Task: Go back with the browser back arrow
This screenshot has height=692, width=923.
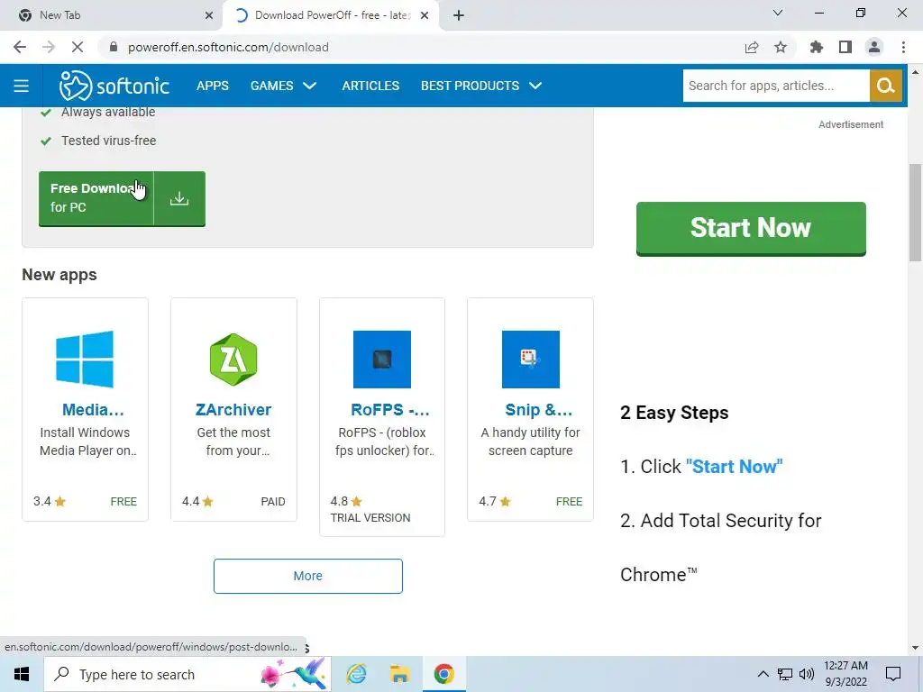Action: tap(20, 47)
